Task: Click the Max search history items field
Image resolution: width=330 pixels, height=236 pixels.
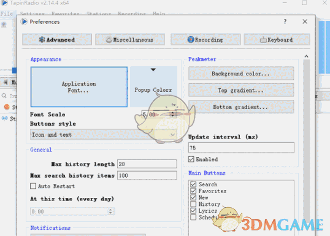Action: pos(147,175)
